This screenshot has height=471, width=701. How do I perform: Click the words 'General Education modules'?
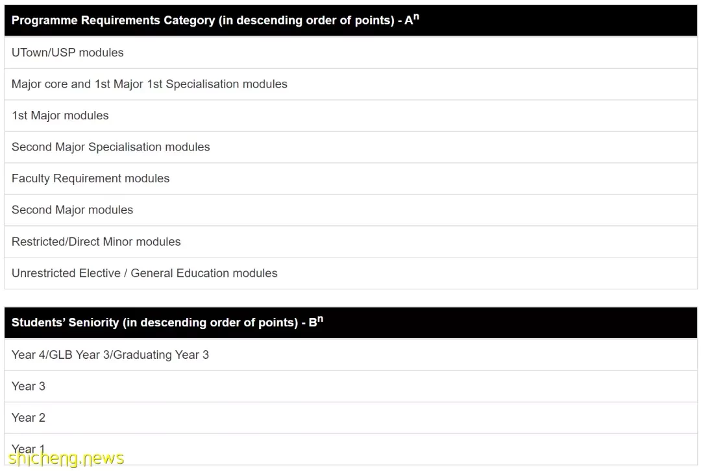click(204, 273)
